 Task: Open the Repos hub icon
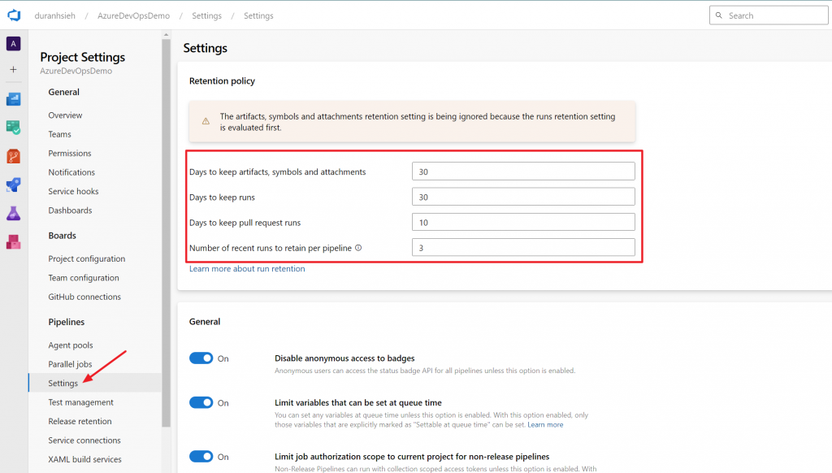coord(13,156)
